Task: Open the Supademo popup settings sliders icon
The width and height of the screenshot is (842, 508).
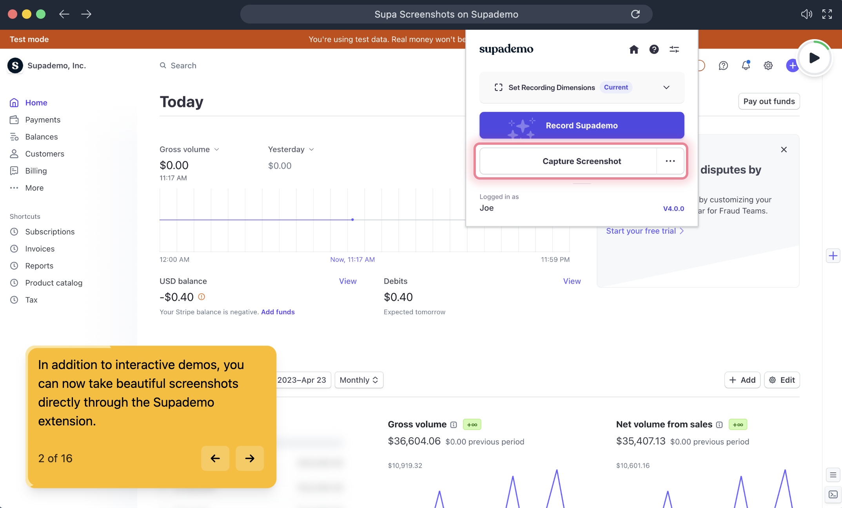Action: tap(674, 49)
